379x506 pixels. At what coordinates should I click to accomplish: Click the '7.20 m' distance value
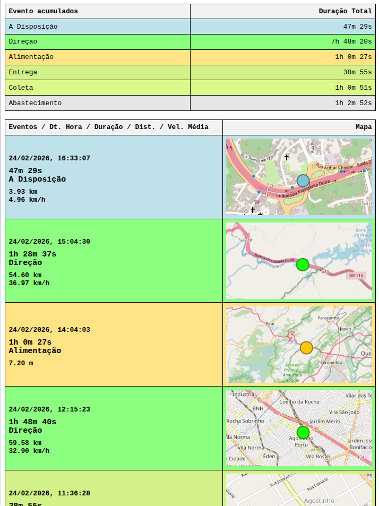[x=21, y=363]
